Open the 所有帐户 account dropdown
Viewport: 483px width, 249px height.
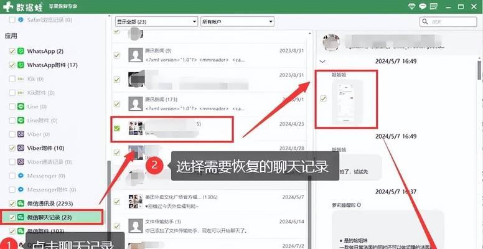tap(237, 22)
